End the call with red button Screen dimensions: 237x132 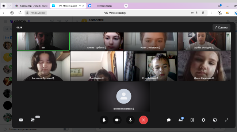(144, 120)
